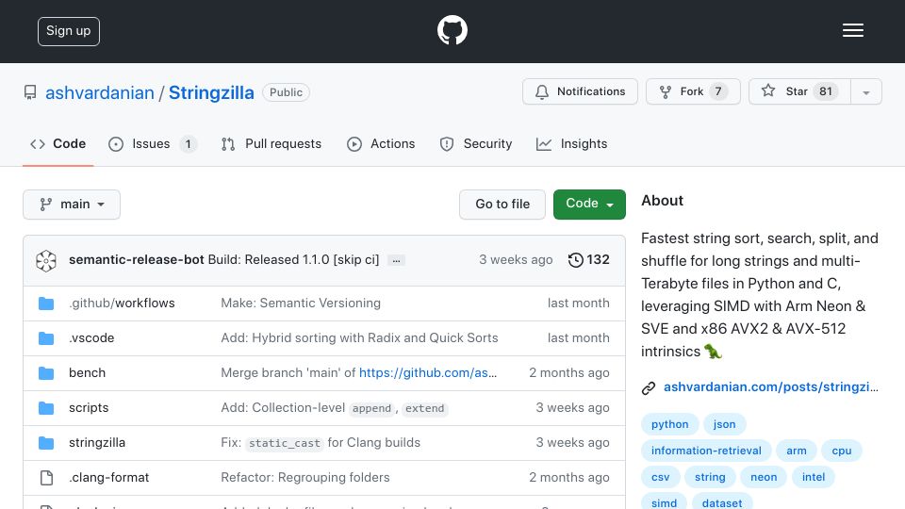
Task: Open the main branch dropdown
Action: click(x=72, y=205)
